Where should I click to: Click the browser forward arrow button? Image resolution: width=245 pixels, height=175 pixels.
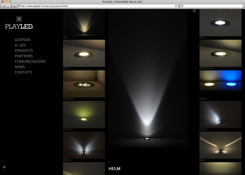(8, 6)
